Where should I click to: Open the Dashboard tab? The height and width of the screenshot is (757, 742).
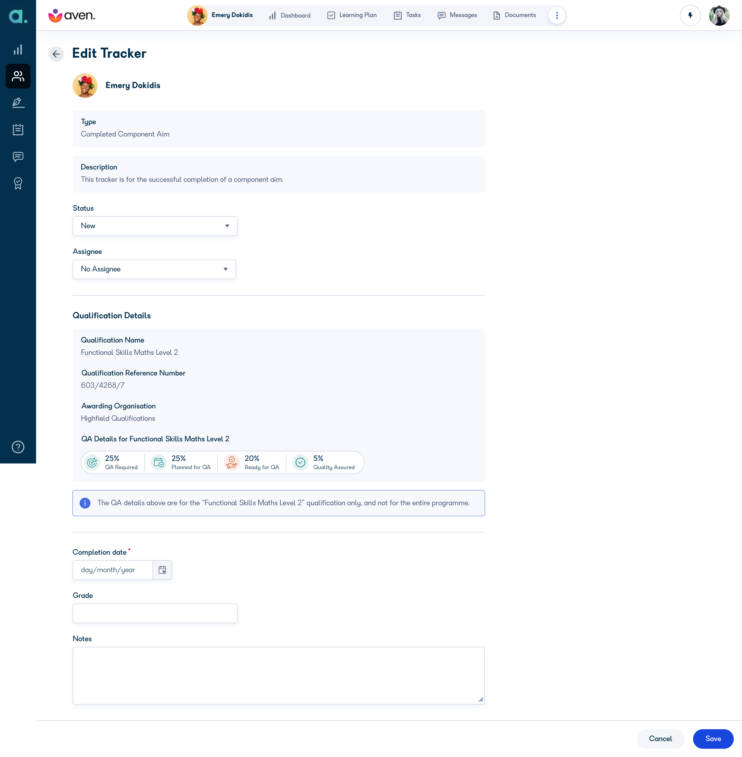(x=290, y=15)
